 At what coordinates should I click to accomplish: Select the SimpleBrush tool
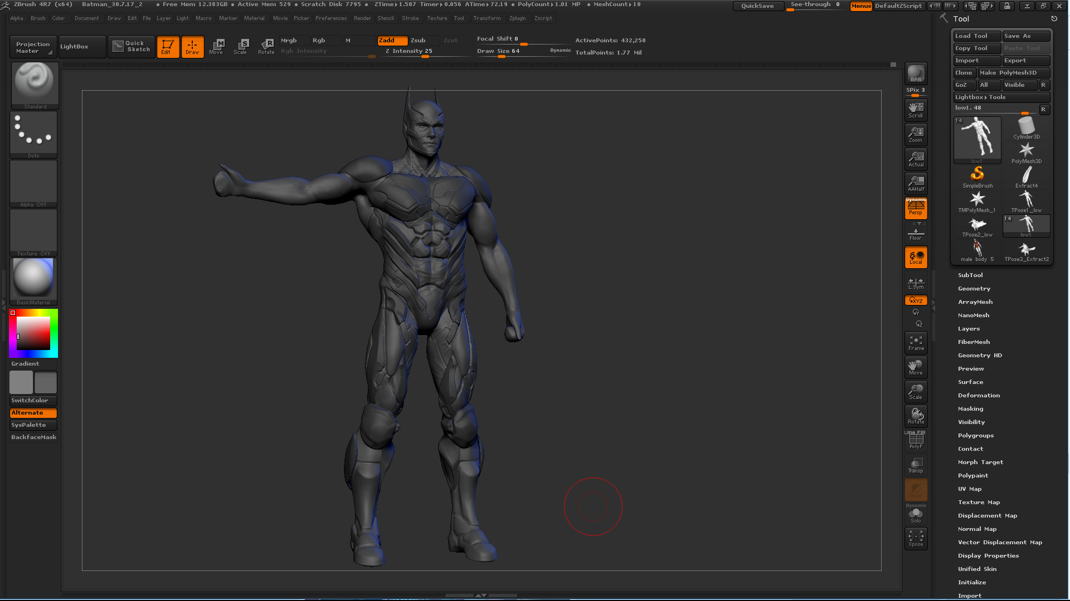click(x=977, y=178)
